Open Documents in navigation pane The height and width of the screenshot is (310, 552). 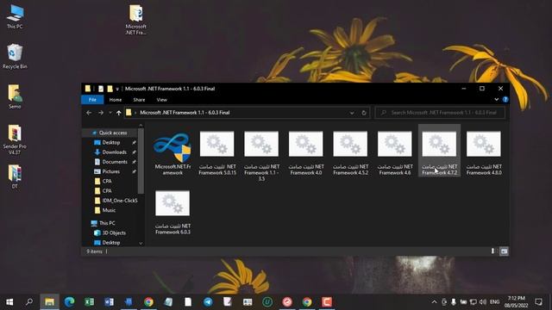click(115, 162)
